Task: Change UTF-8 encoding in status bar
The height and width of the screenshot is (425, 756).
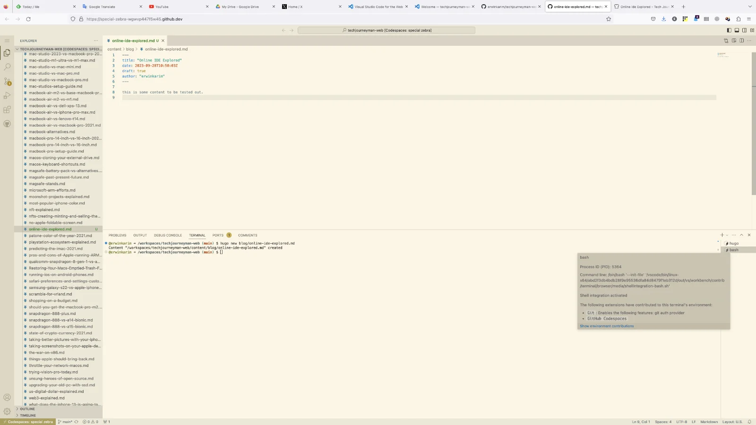Action: [681, 422]
